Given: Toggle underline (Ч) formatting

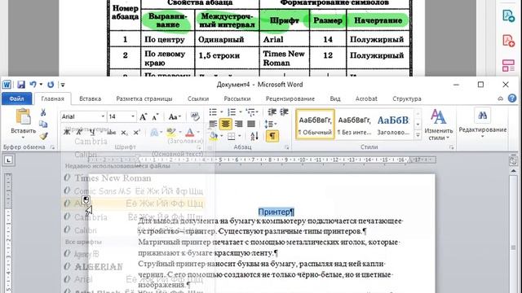Looking at the screenshot, I should pos(92,133).
